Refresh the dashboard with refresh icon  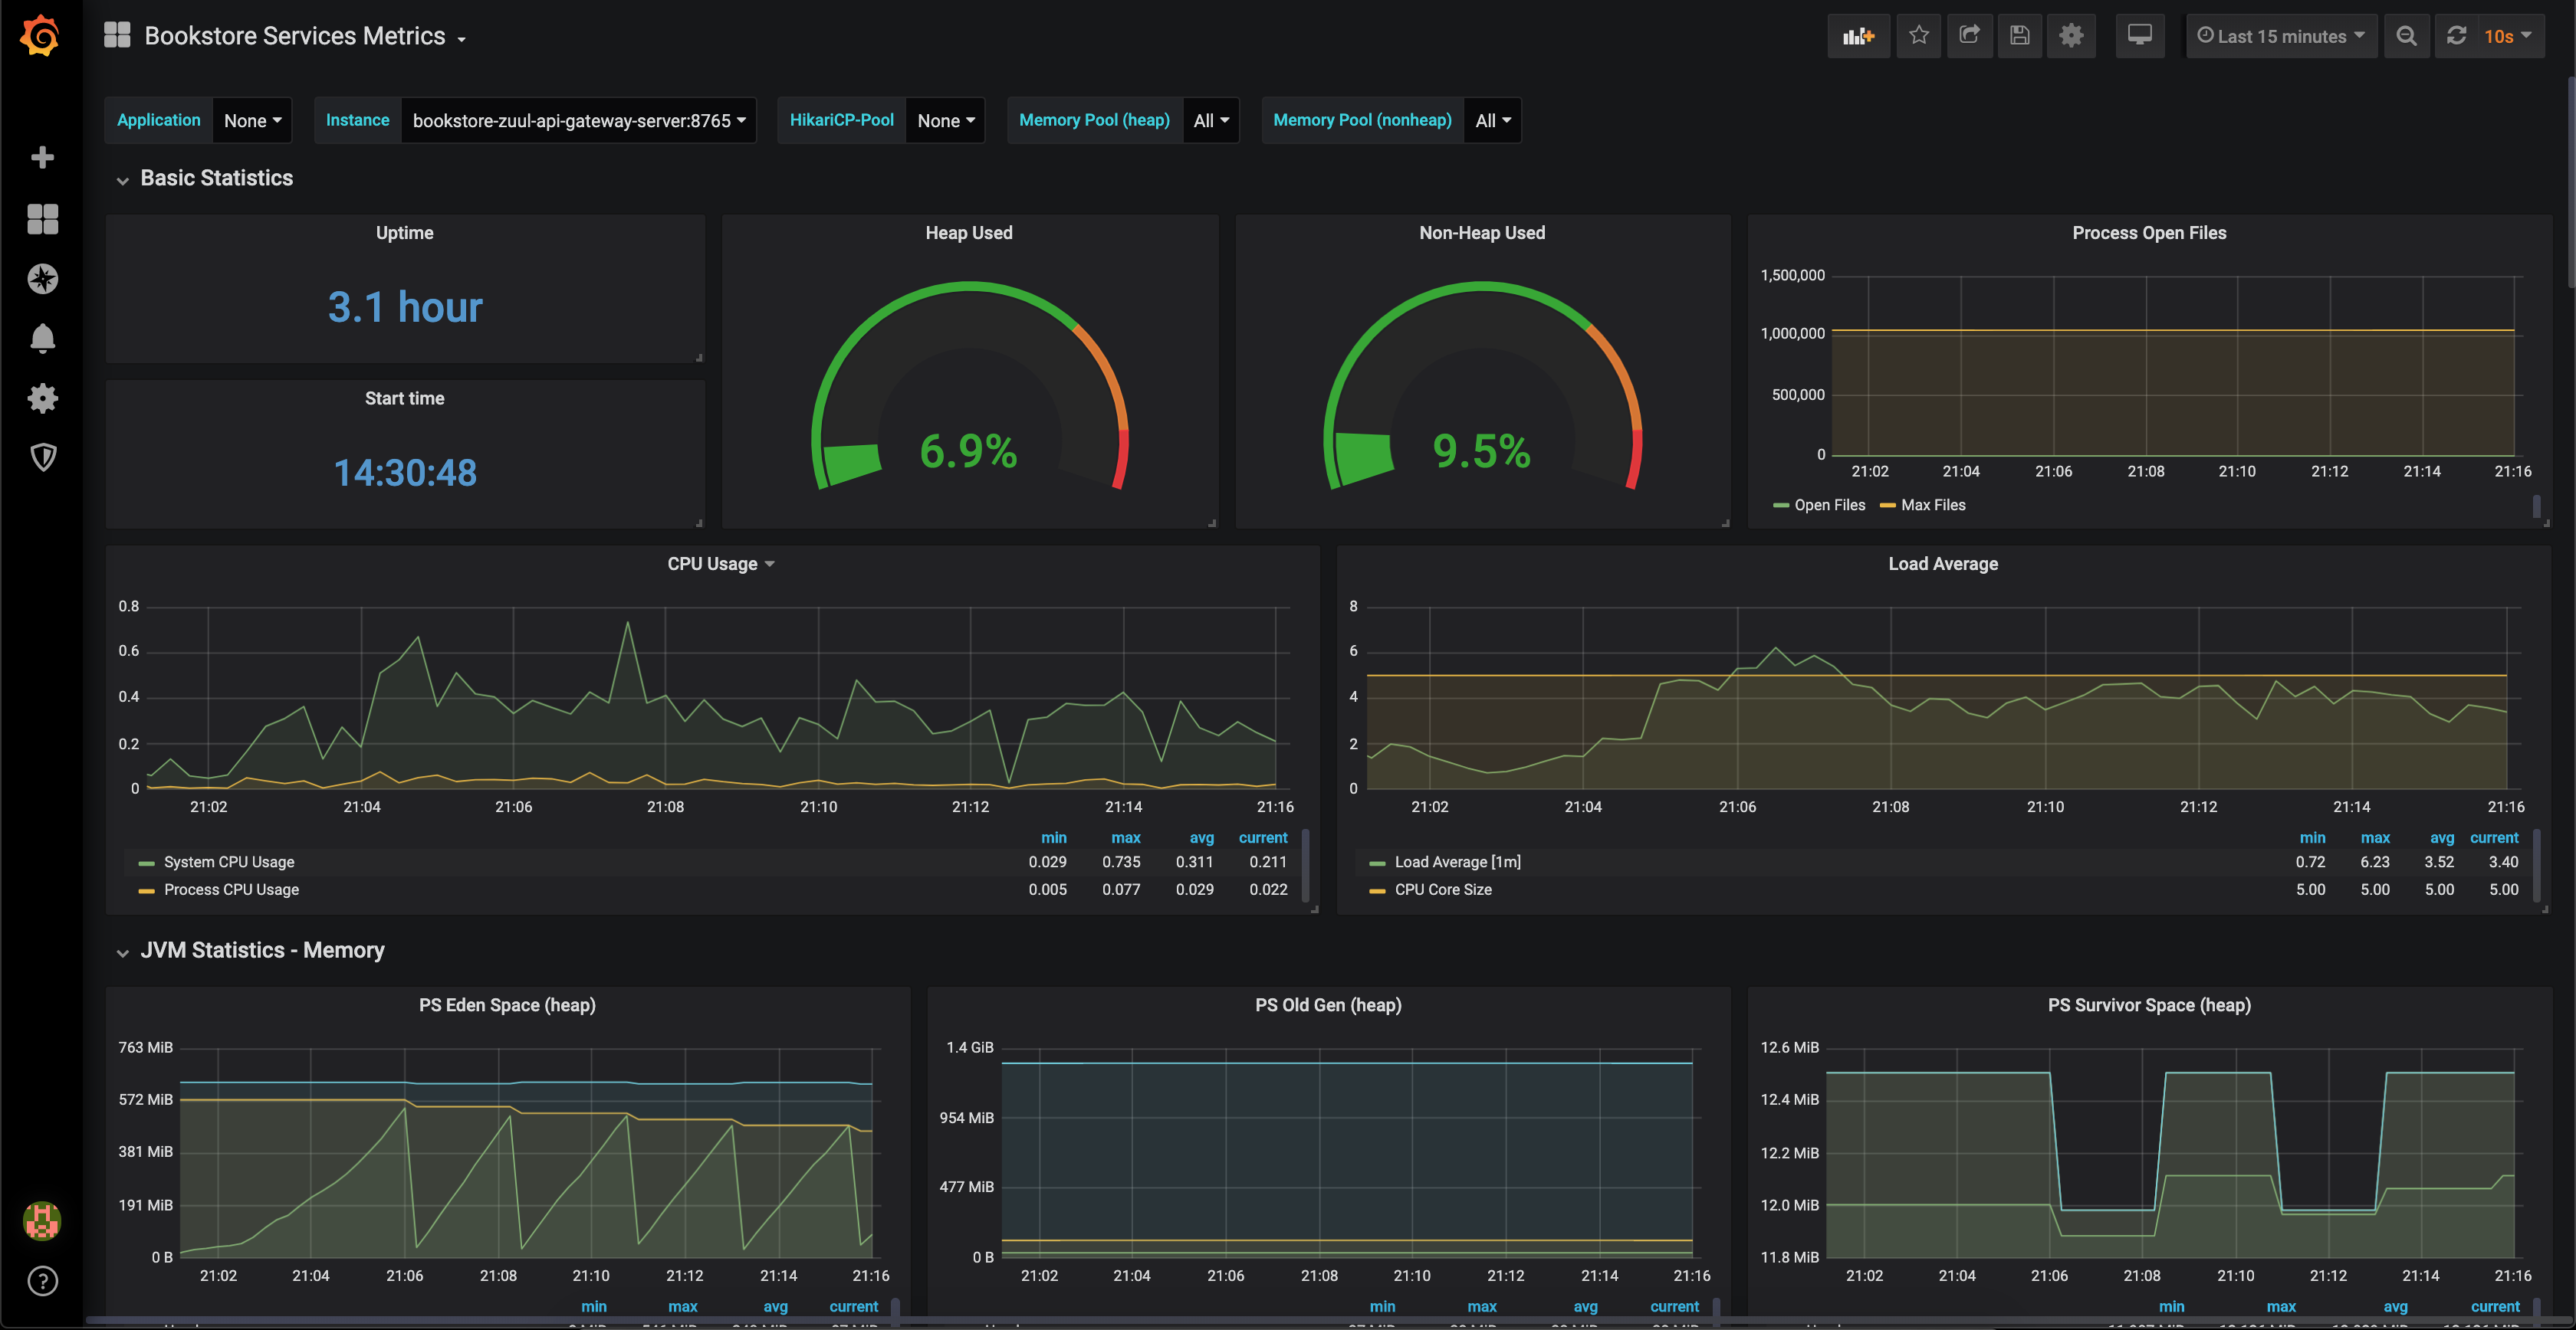2456,36
